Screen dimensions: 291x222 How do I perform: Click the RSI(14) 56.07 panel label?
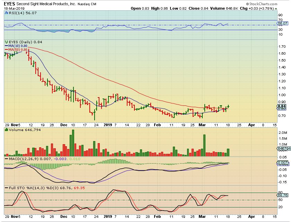23,13
